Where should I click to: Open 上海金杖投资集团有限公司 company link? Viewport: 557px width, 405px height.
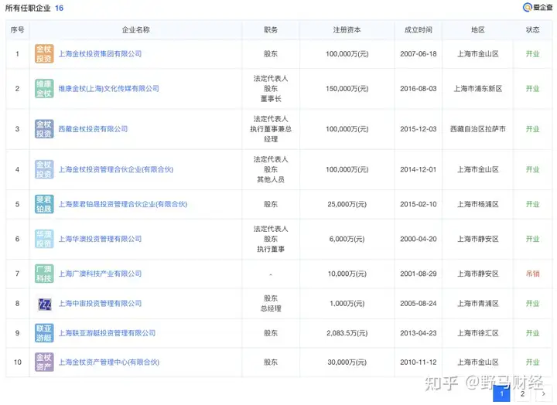click(x=100, y=54)
